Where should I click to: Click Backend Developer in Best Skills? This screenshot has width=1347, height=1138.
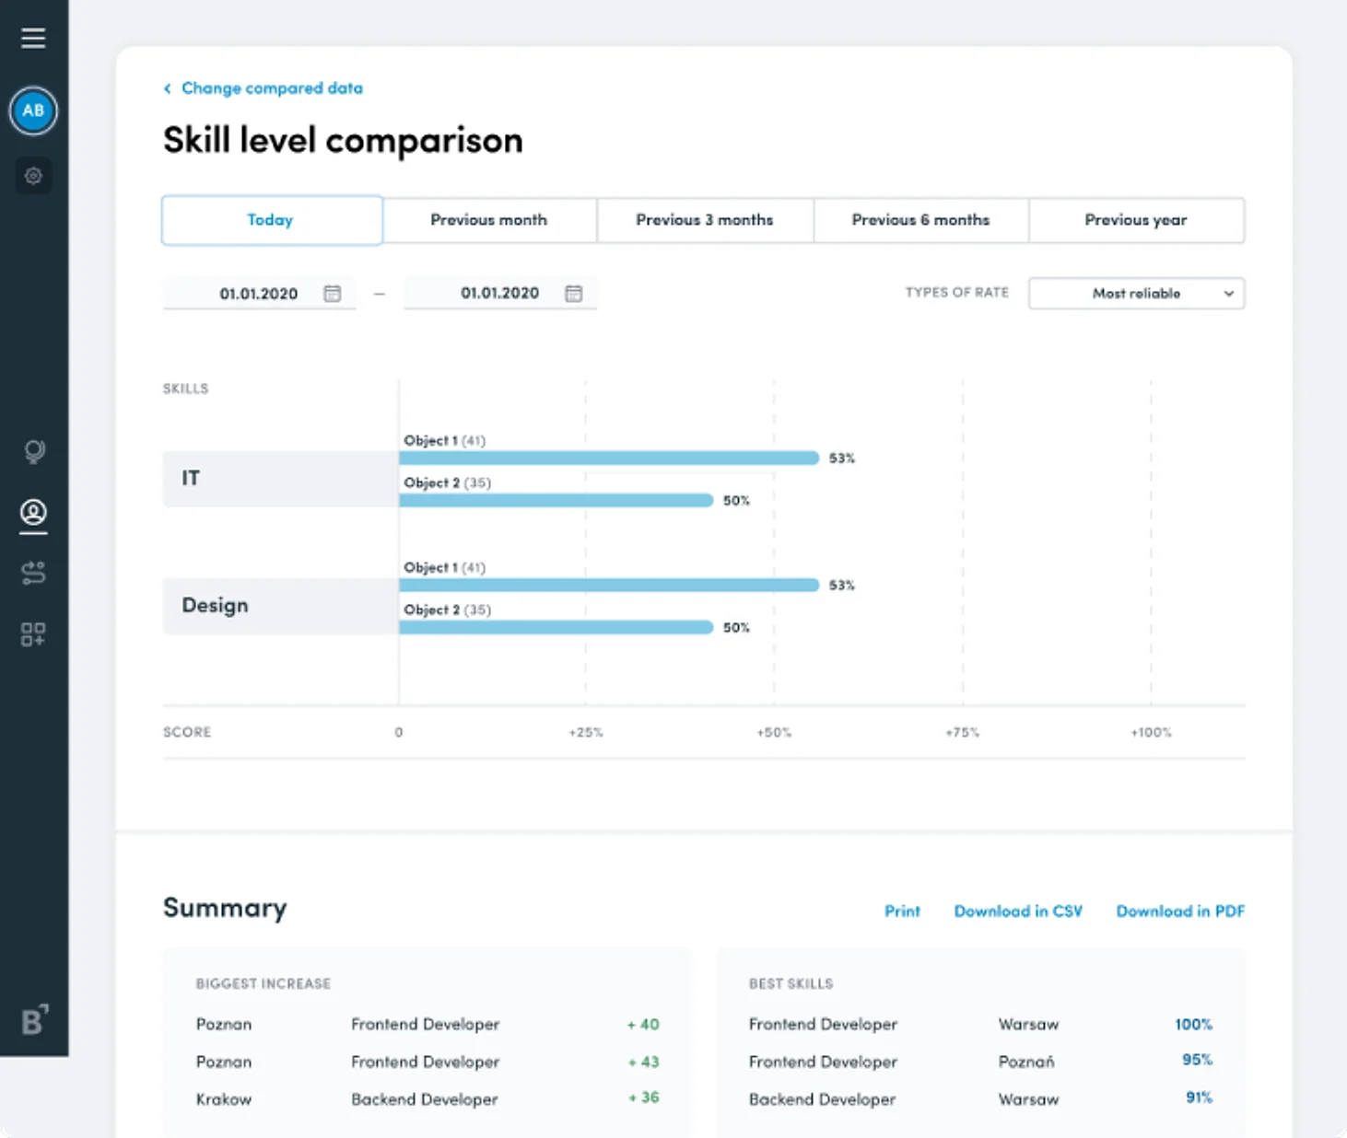pos(823,1099)
